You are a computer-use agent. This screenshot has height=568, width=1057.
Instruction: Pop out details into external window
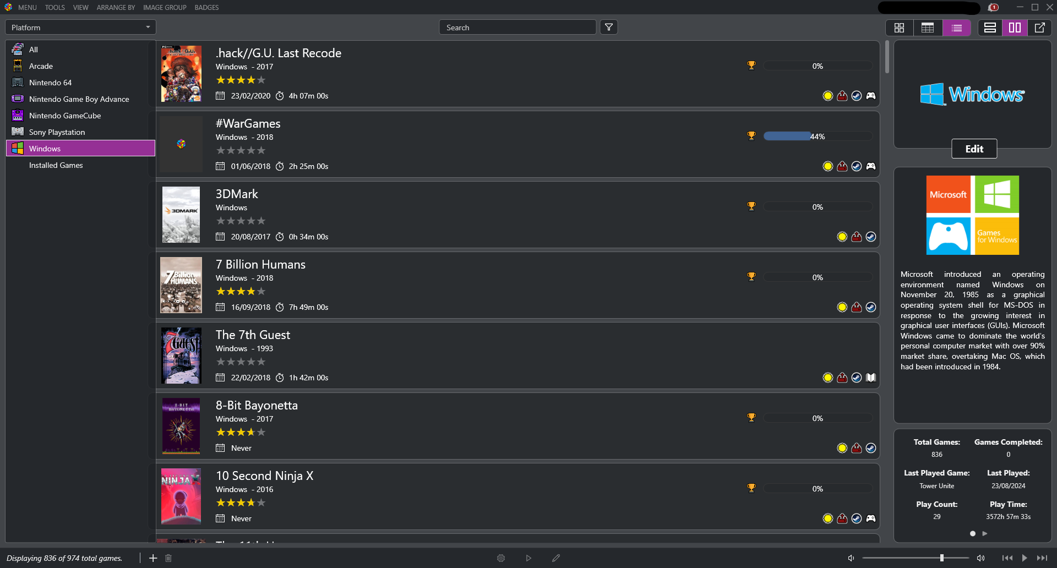pos(1040,28)
